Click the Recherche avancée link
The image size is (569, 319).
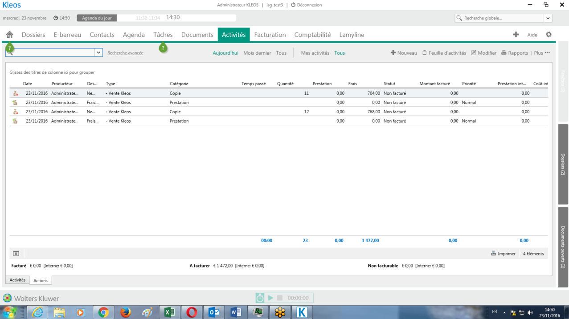click(125, 53)
